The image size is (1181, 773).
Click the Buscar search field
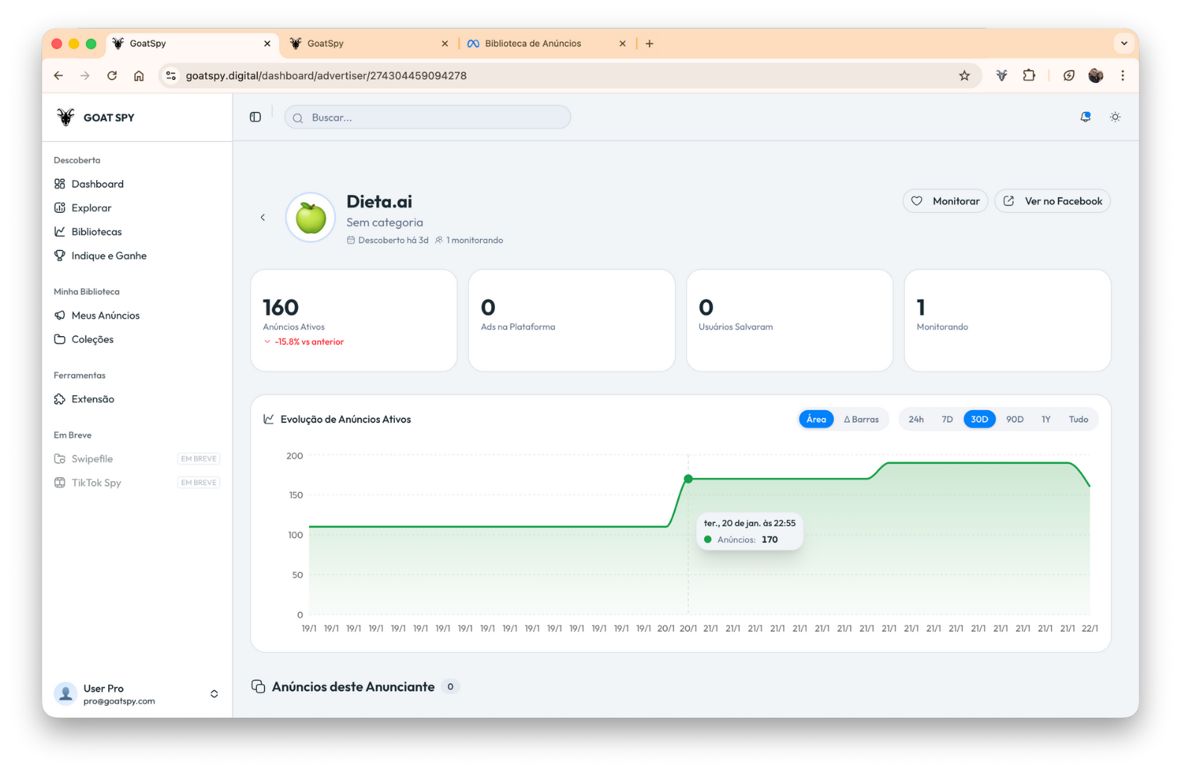pyautogui.click(x=428, y=117)
